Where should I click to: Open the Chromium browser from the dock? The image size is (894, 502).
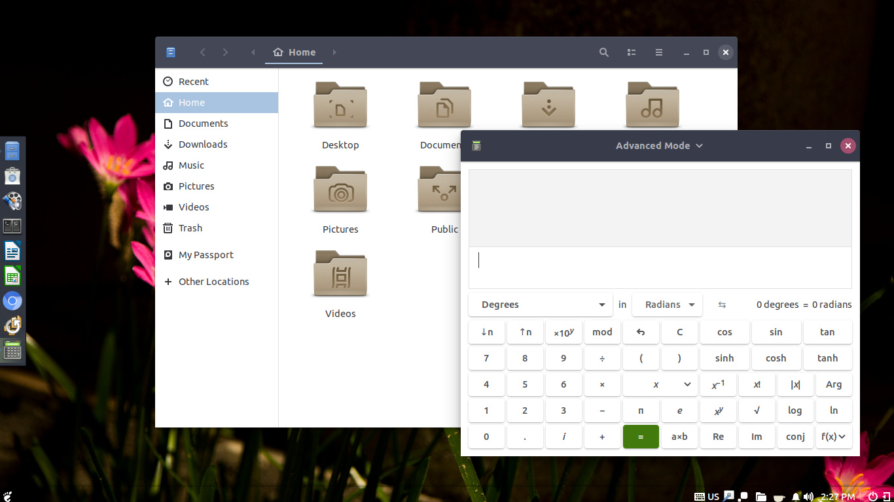tap(12, 300)
